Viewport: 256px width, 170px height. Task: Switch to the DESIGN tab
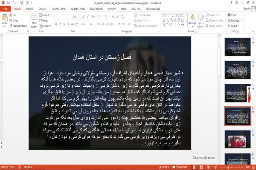42,9
